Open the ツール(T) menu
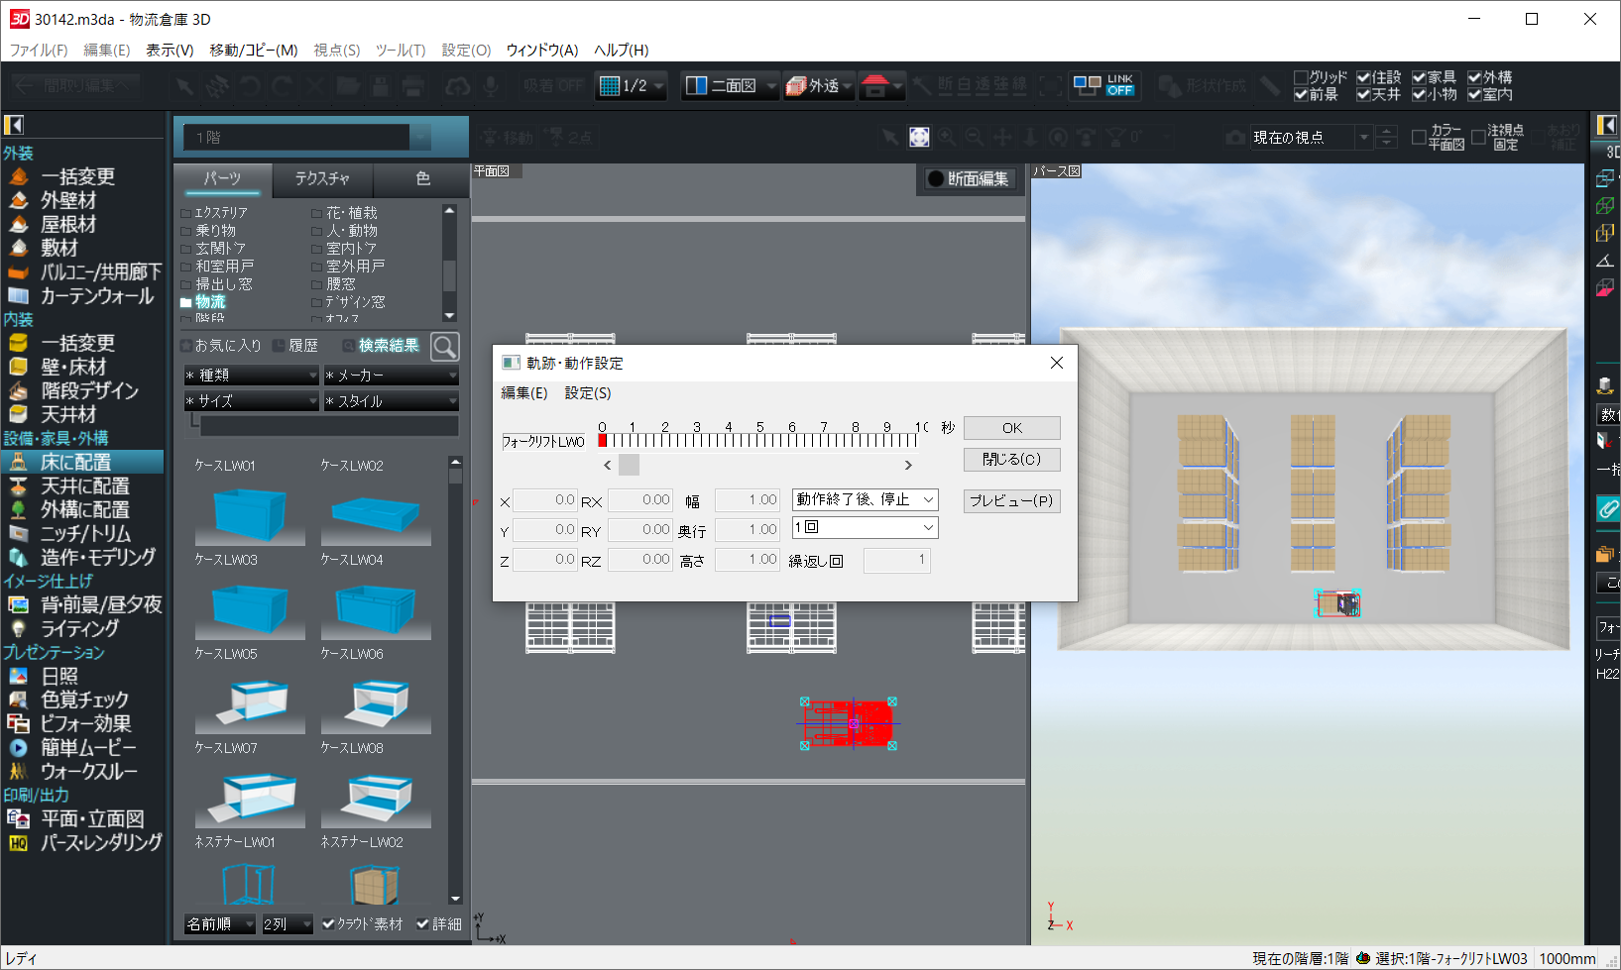1621x970 pixels. tap(400, 50)
